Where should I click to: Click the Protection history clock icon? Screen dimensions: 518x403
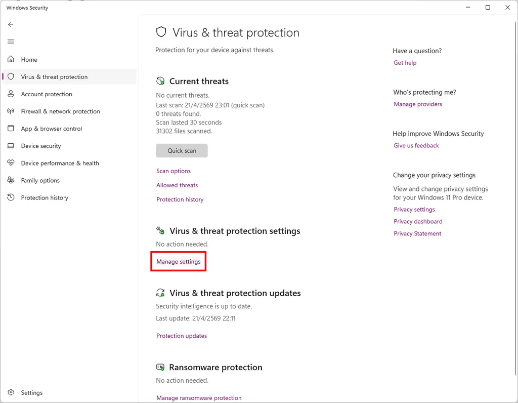(x=11, y=197)
